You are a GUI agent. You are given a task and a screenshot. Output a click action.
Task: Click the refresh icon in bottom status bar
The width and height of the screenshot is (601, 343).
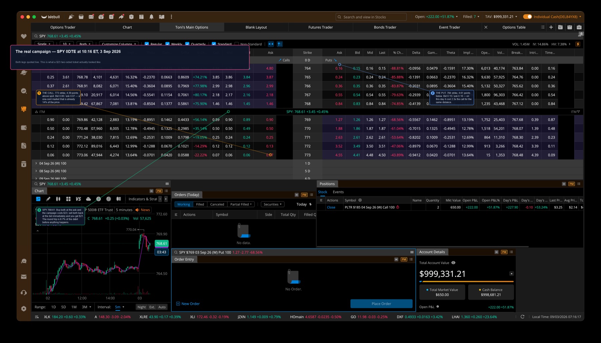tap(523, 317)
